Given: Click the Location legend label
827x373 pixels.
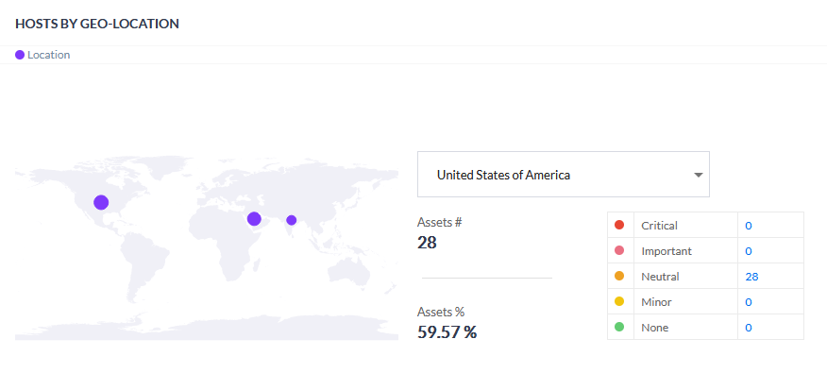Looking at the screenshot, I should [48, 55].
